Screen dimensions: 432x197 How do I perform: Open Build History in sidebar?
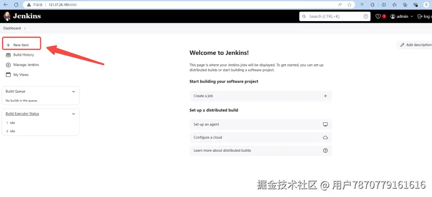click(x=23, y=55)
